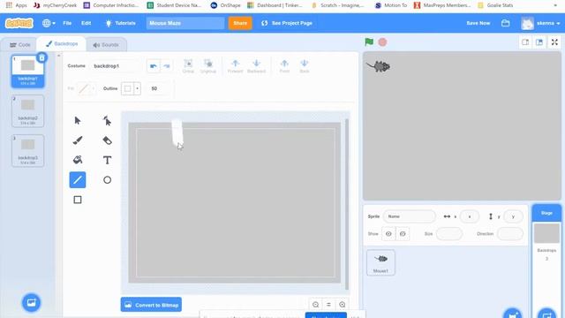565x318 pixels.
Task: Click the undo arrow
Action: click(153, 66)
